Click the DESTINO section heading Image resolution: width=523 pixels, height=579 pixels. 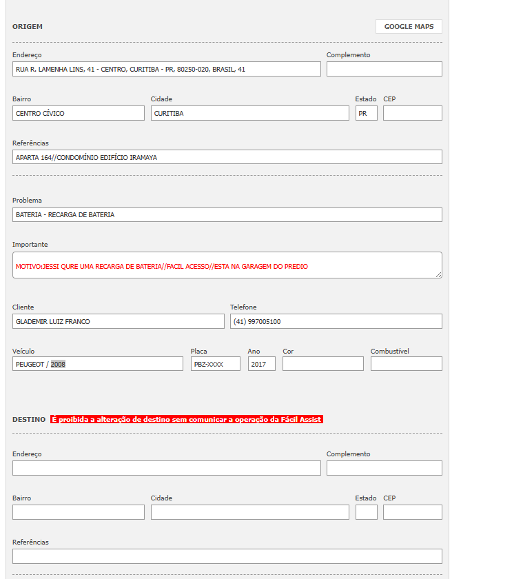point(29,420)
